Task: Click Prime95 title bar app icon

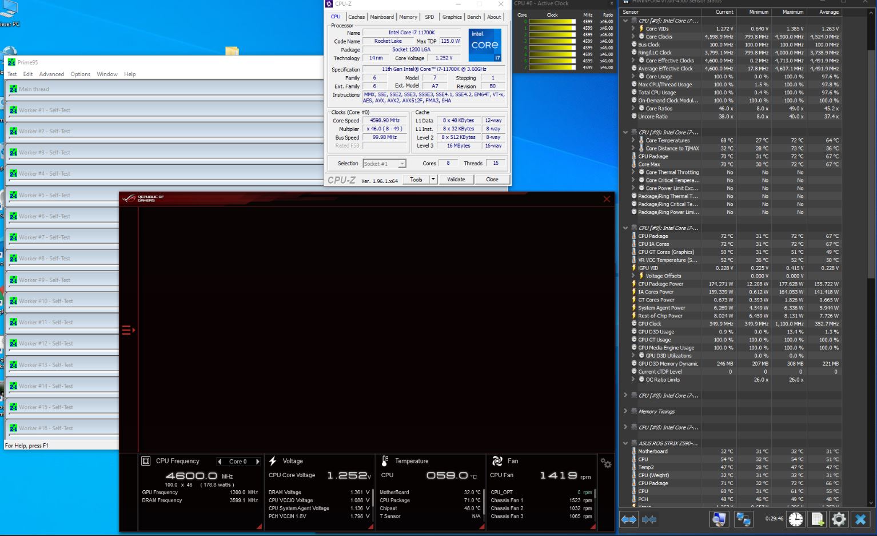Action: click(x=11, y=62)
